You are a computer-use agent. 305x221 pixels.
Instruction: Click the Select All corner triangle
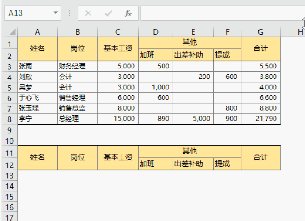12,32
